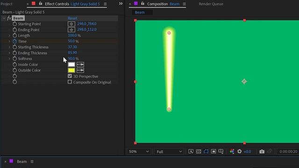
Task: Toggle mask and shape path visibility
Action: point(206,151)
